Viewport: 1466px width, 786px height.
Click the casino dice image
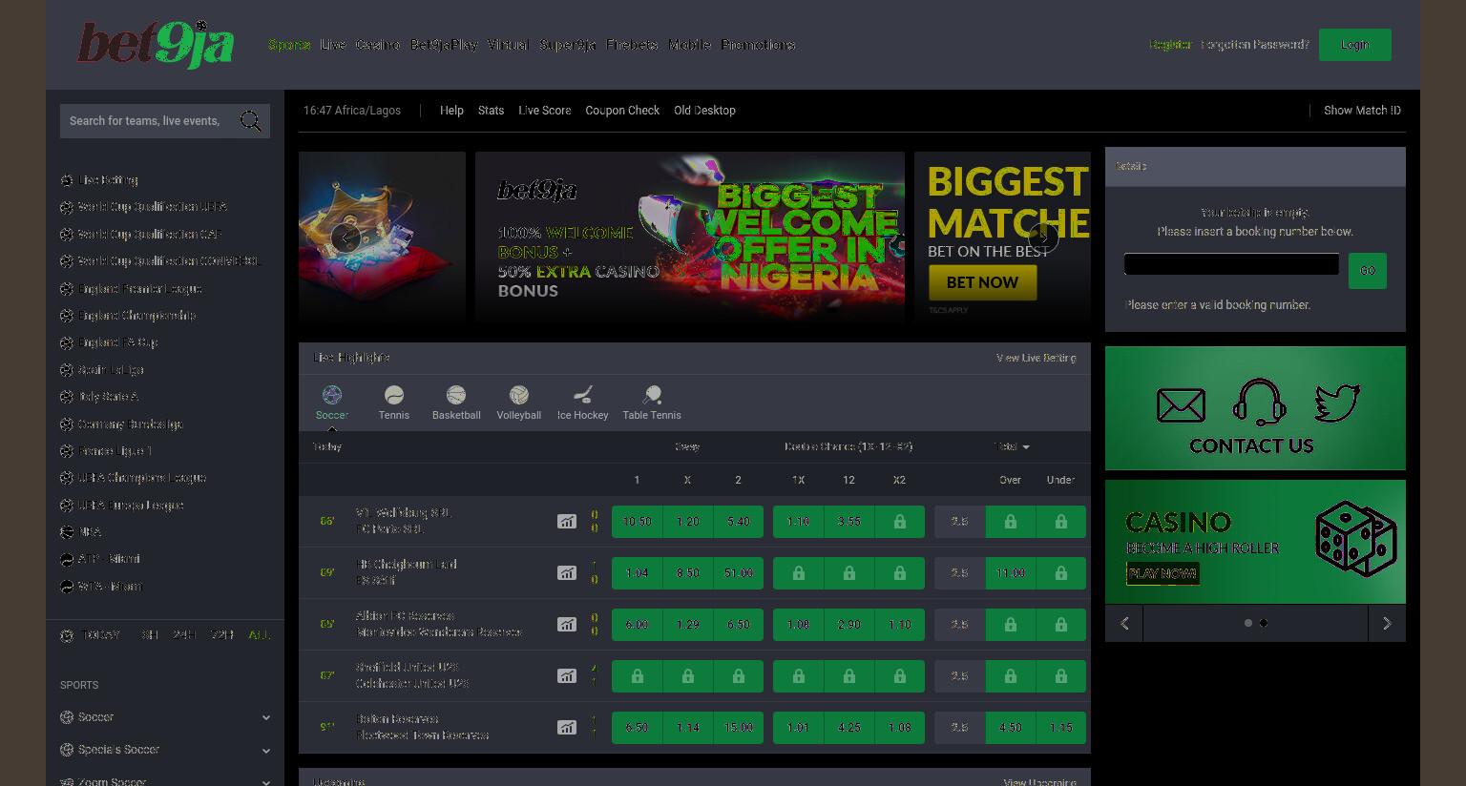tap(1355, 539)
